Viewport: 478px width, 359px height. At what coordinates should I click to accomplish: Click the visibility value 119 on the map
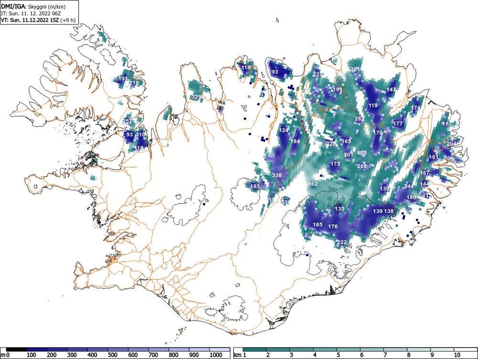coord(373,106)
